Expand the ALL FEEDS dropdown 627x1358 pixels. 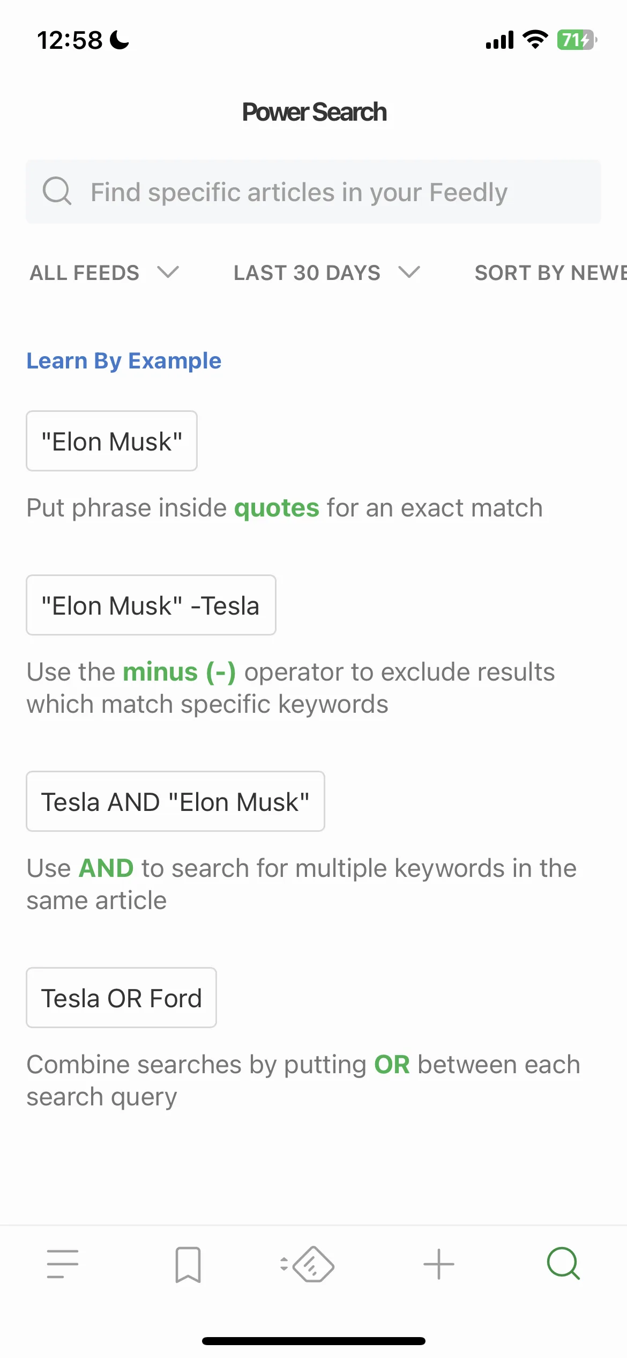click(104, 272)
